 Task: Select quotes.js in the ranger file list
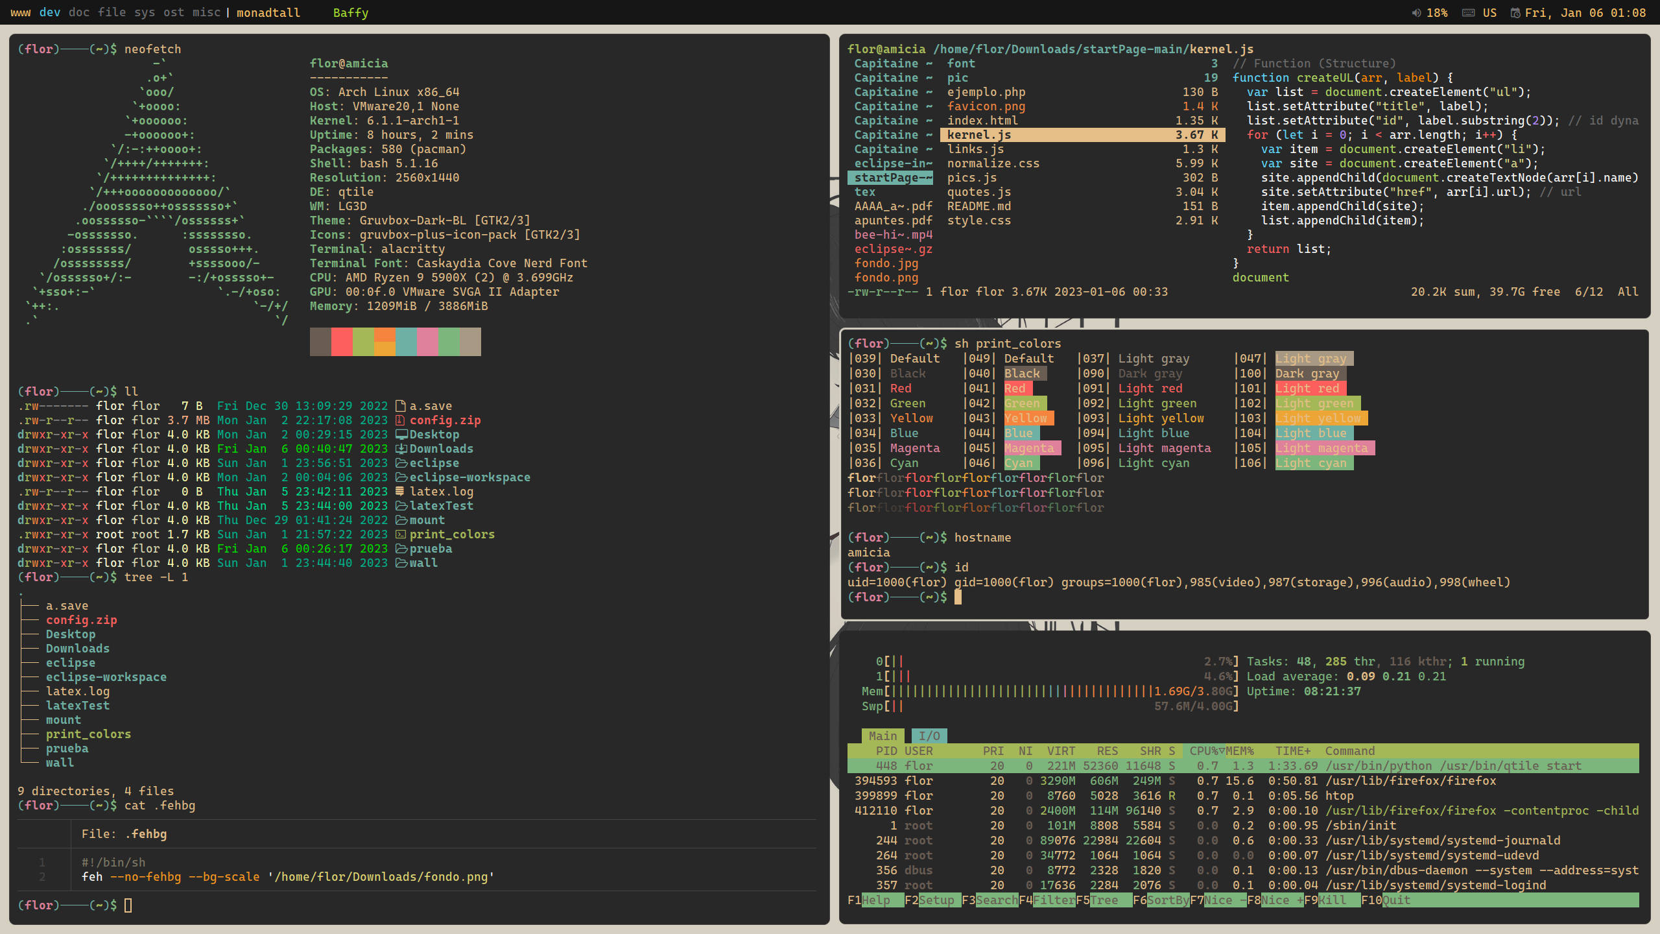(x=1082, y=192)
